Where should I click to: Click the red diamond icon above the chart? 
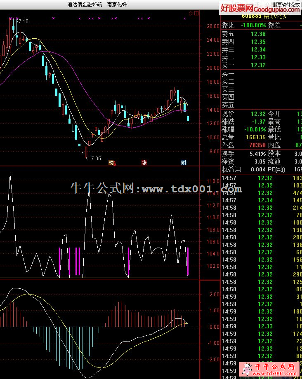pyautogui.click(x=191, y=13)
